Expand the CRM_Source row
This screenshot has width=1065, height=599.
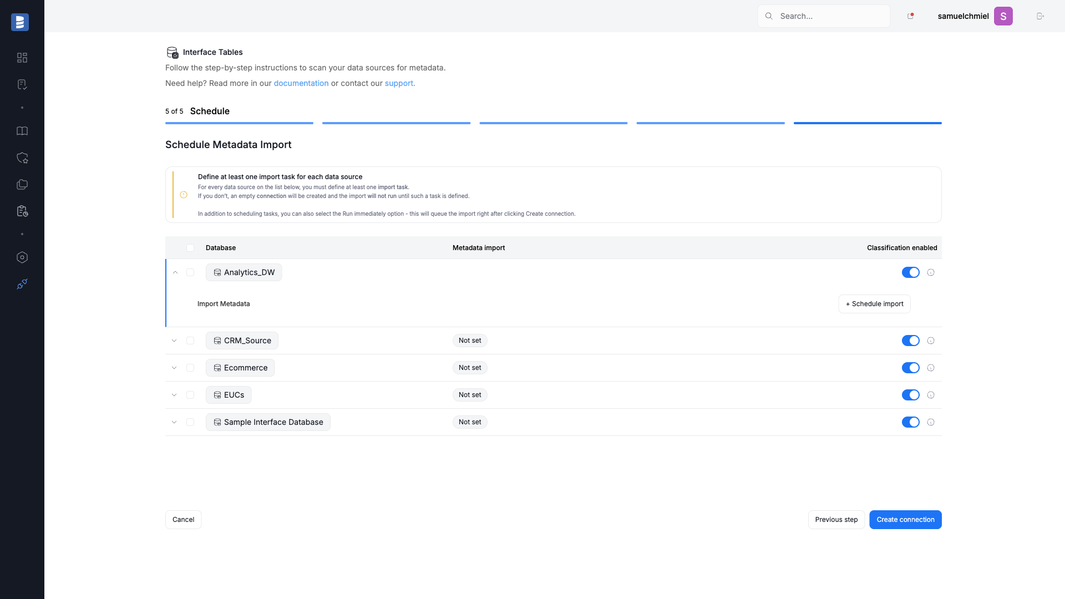[174, 341]
